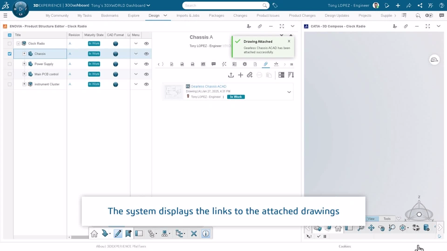
Task: Click the attach existing link icon
Action: point(250,75)
